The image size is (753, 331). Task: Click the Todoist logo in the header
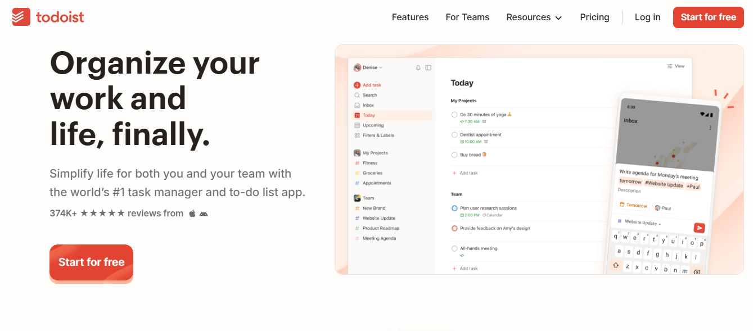pyautogui.click(x=48, y=17)
